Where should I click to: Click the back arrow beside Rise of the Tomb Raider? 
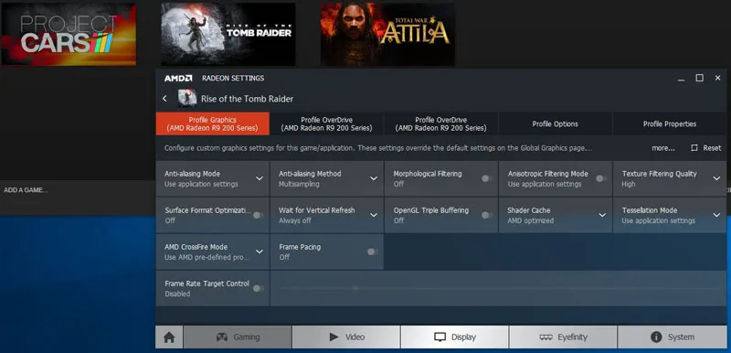pos(164,99)
